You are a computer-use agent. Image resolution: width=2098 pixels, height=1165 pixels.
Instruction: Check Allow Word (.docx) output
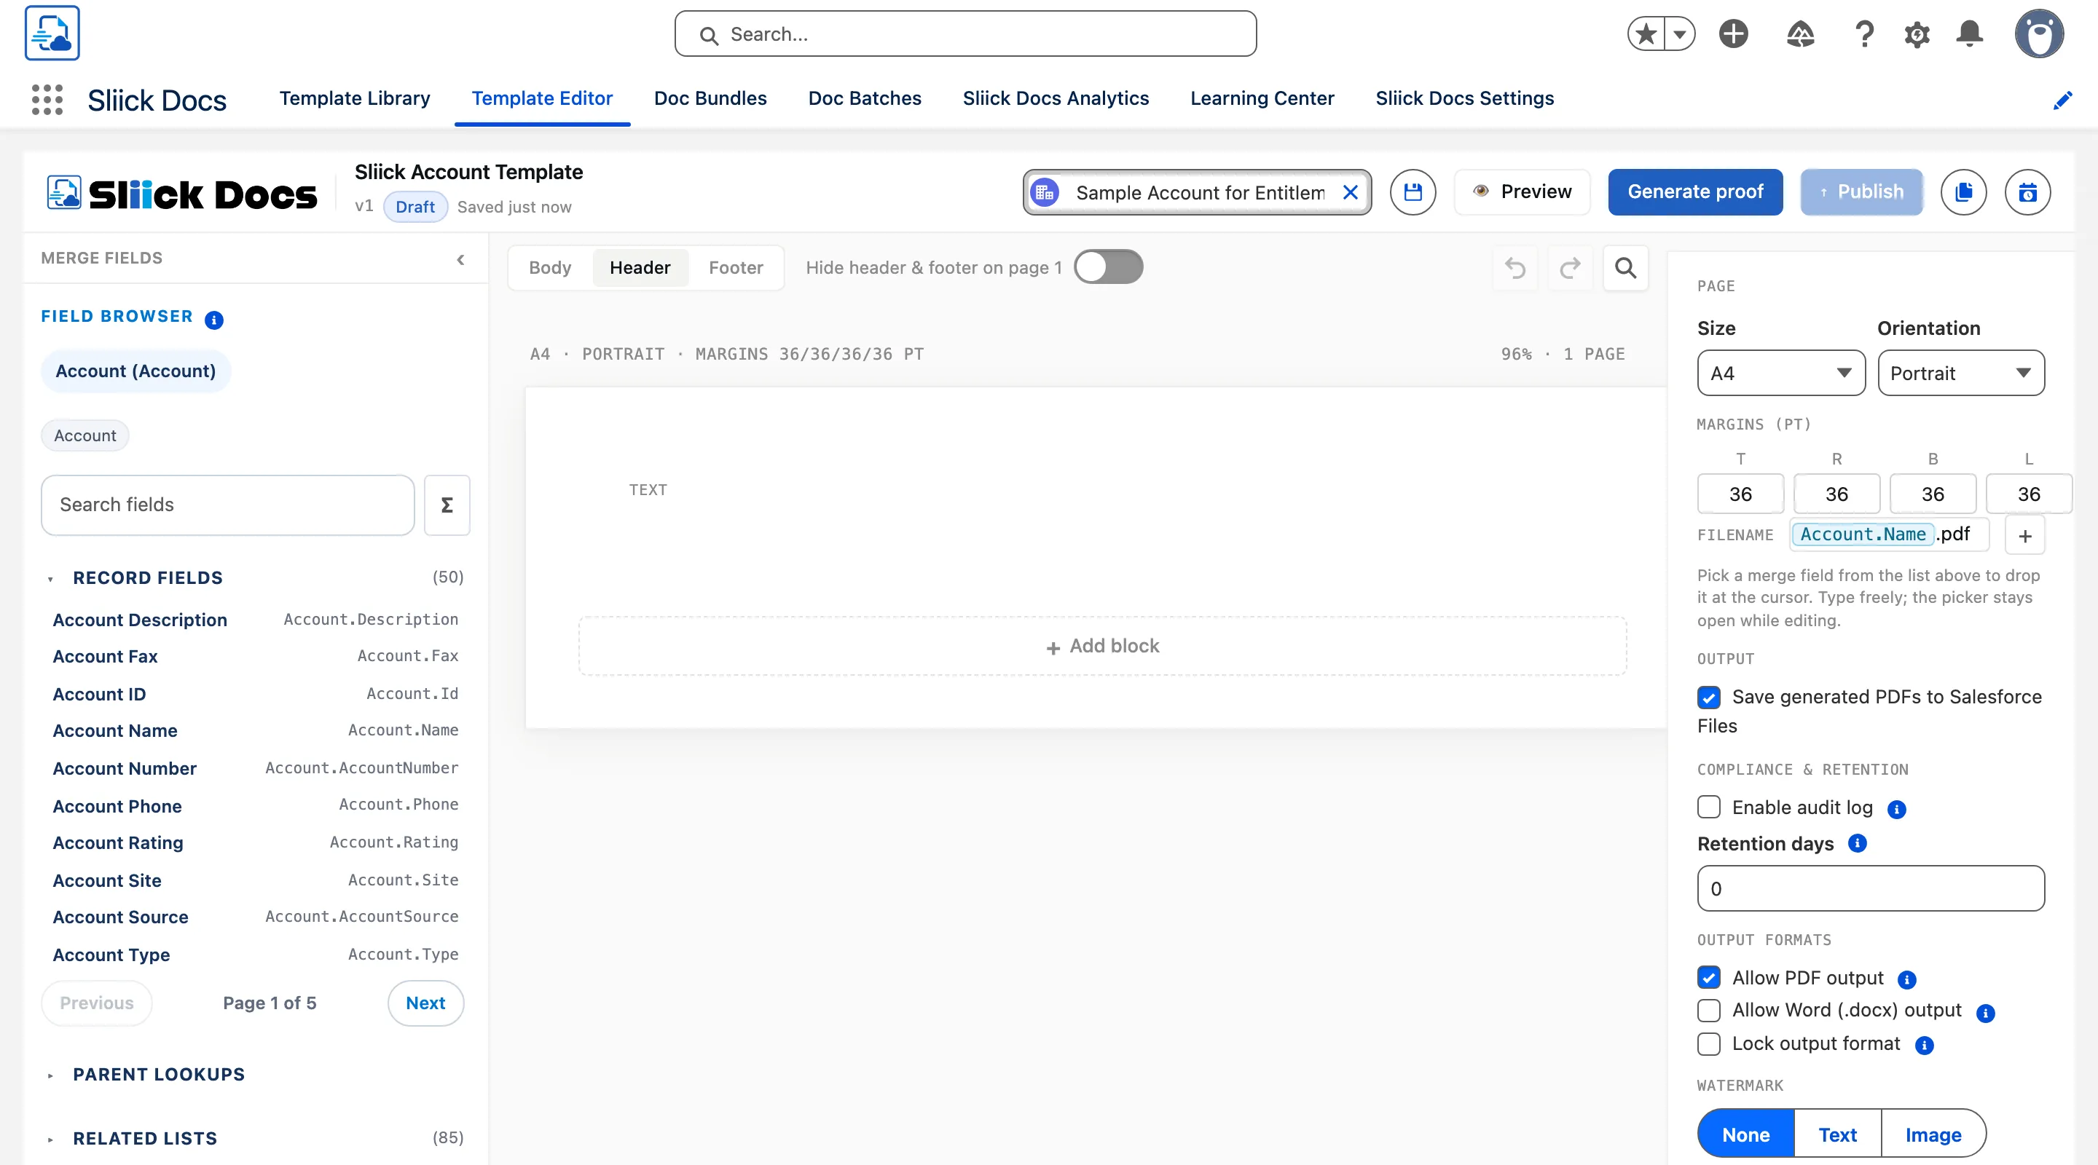coord(1709,1011)
